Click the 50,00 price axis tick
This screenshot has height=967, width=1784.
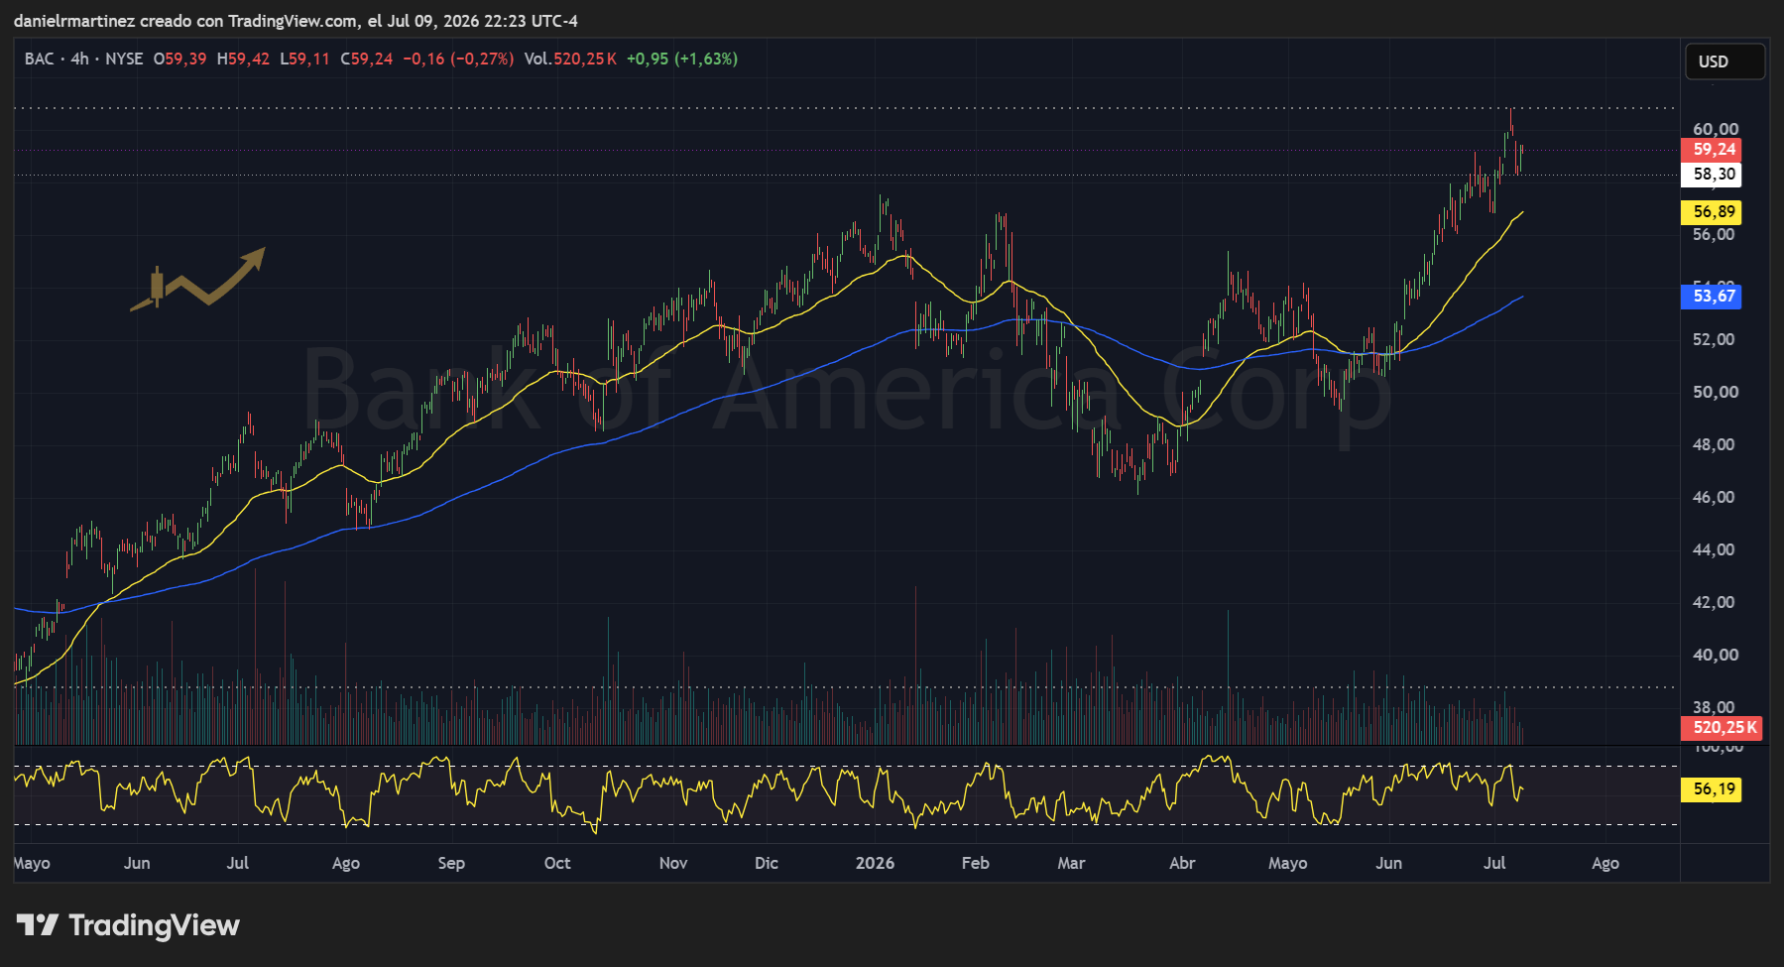1715,393
